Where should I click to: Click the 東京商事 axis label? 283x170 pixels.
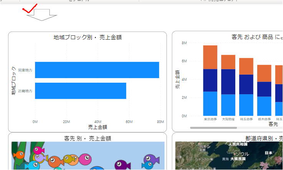(210, 119)
